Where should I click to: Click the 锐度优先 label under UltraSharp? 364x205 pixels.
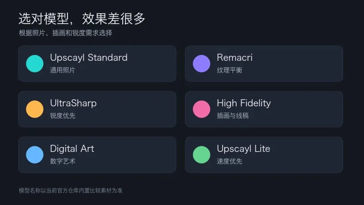coord(63,116)
